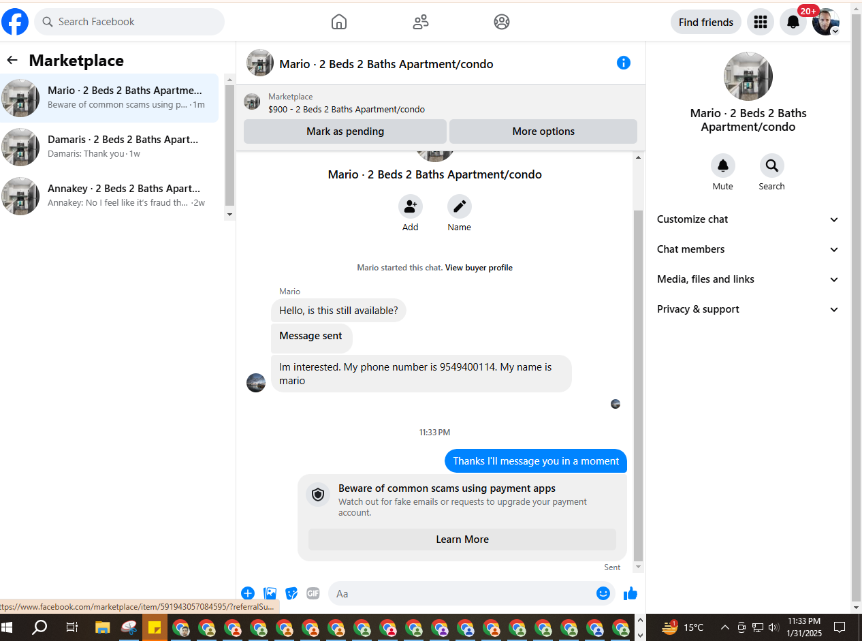This screenshot has height=641, width=862.
Task: Open the Groups icon in top navigation
Action: click(502, 22)
